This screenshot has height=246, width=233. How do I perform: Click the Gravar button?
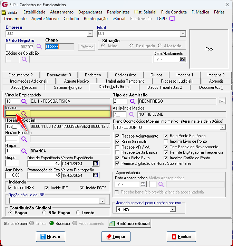pyautogui.click(x=50, y=237)
